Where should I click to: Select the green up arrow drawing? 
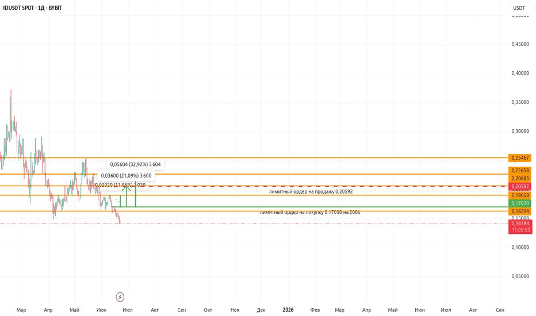pos(126,195)
